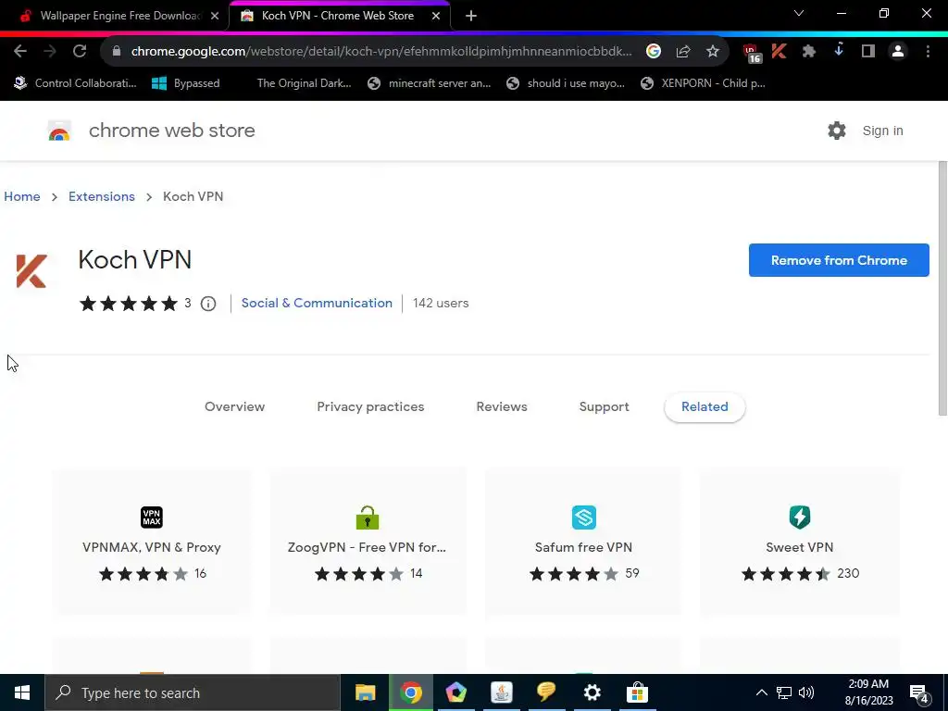Open the Social & Communication category link
The width and height of the screenshot is (948, 711).
[x=317, y=303]
